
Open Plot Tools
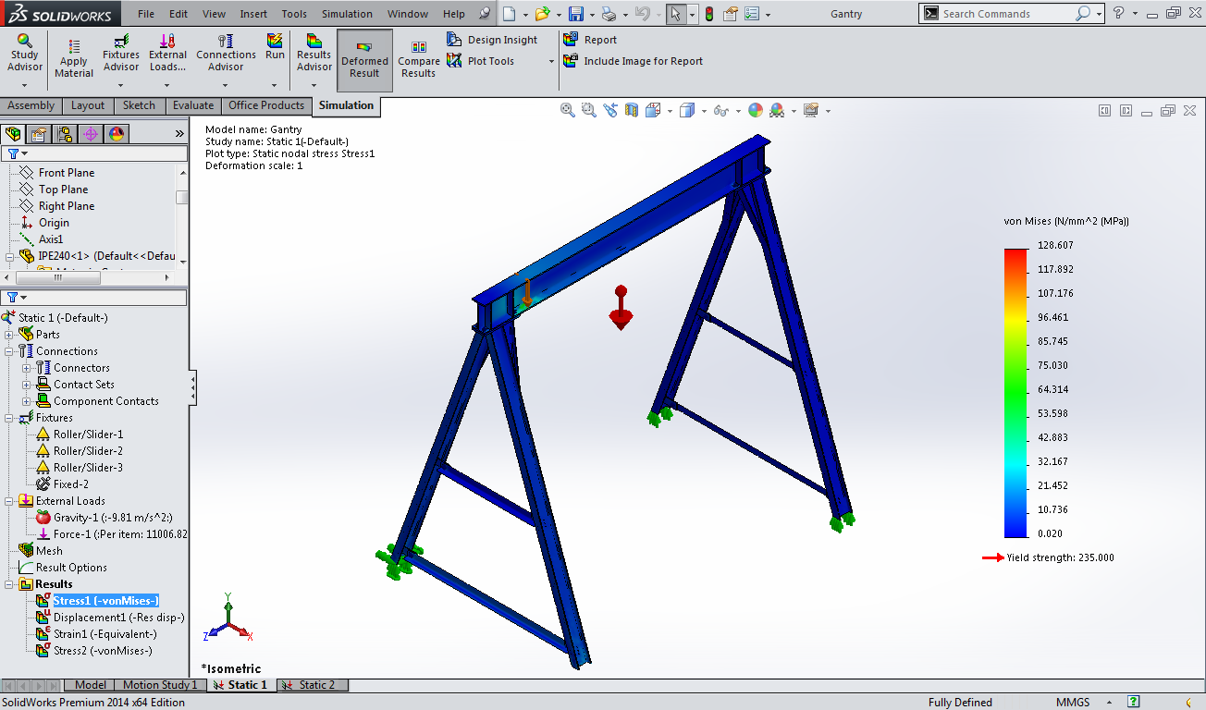[x=481, y=61]
